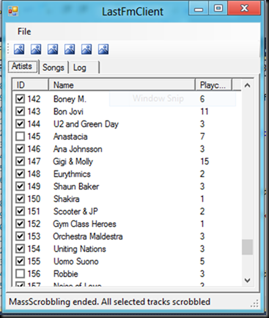Click the scrollbar down arrow
Screen dimensions: 269x318
click(247, 281)
